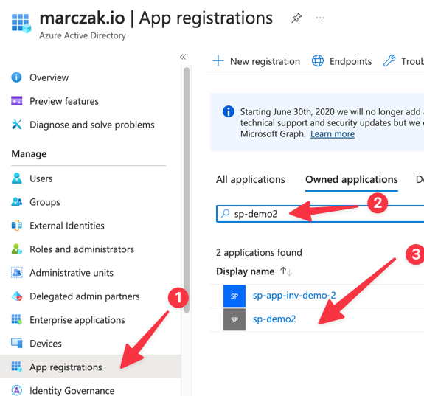This screenshot has width=424, height=396.
Task: Open Endpoints globe button
Action: click(x=342, y=61)
